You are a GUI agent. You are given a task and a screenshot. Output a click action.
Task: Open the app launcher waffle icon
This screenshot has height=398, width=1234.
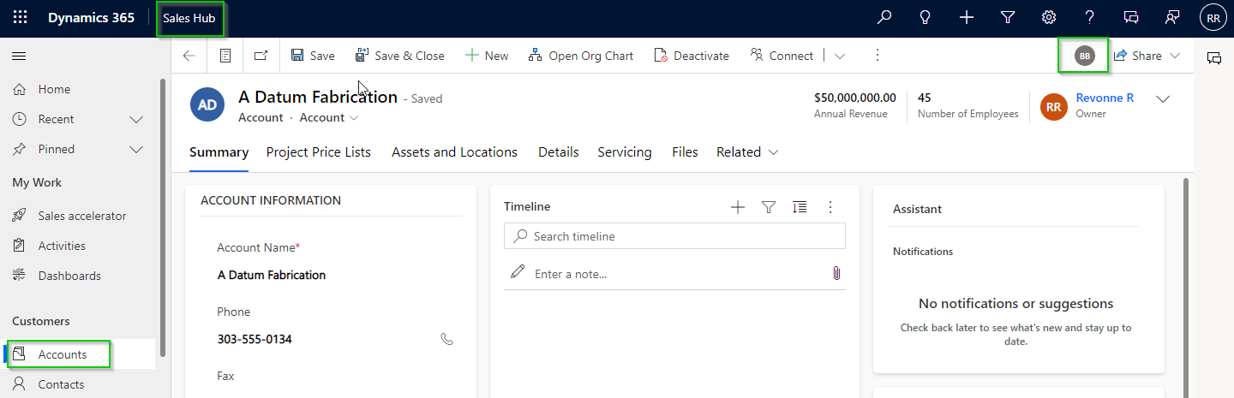point(20,18)
